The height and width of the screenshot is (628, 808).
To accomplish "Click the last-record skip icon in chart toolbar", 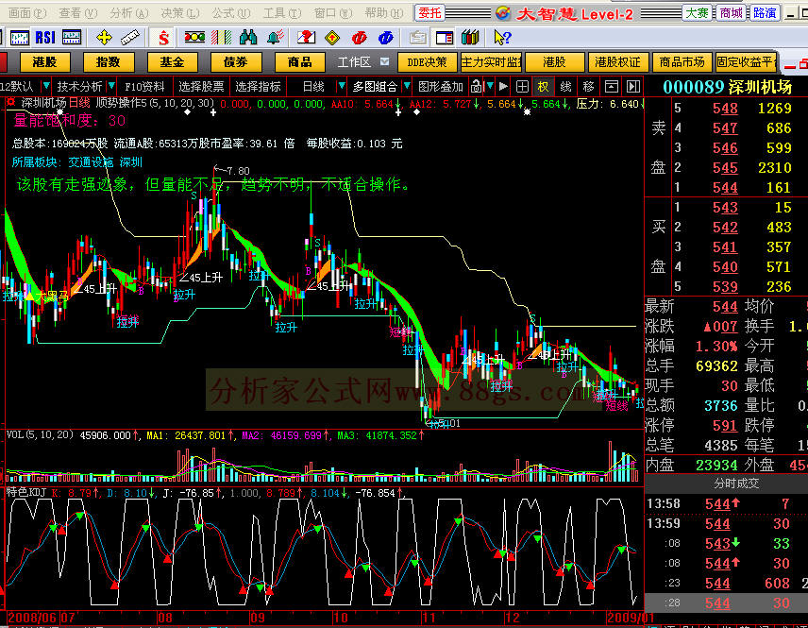I will coord(632,86).
